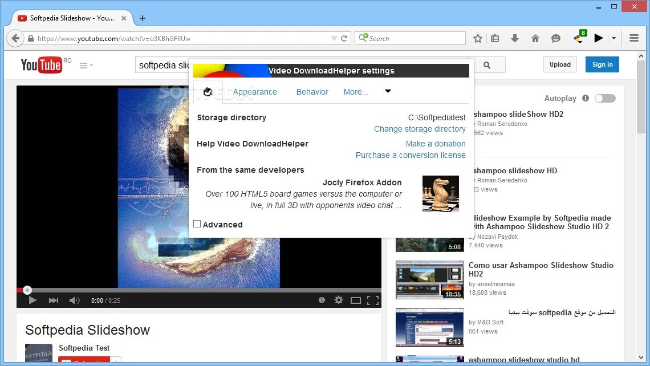Click the Autoplay info icon
650x366 pixels.
point(586,98)
